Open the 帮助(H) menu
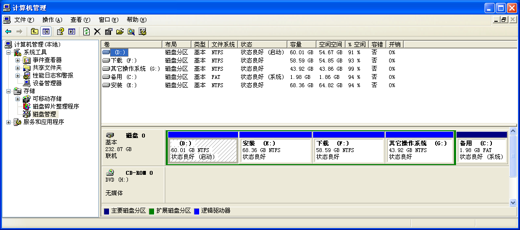The image size is (520, 230). 137,20
